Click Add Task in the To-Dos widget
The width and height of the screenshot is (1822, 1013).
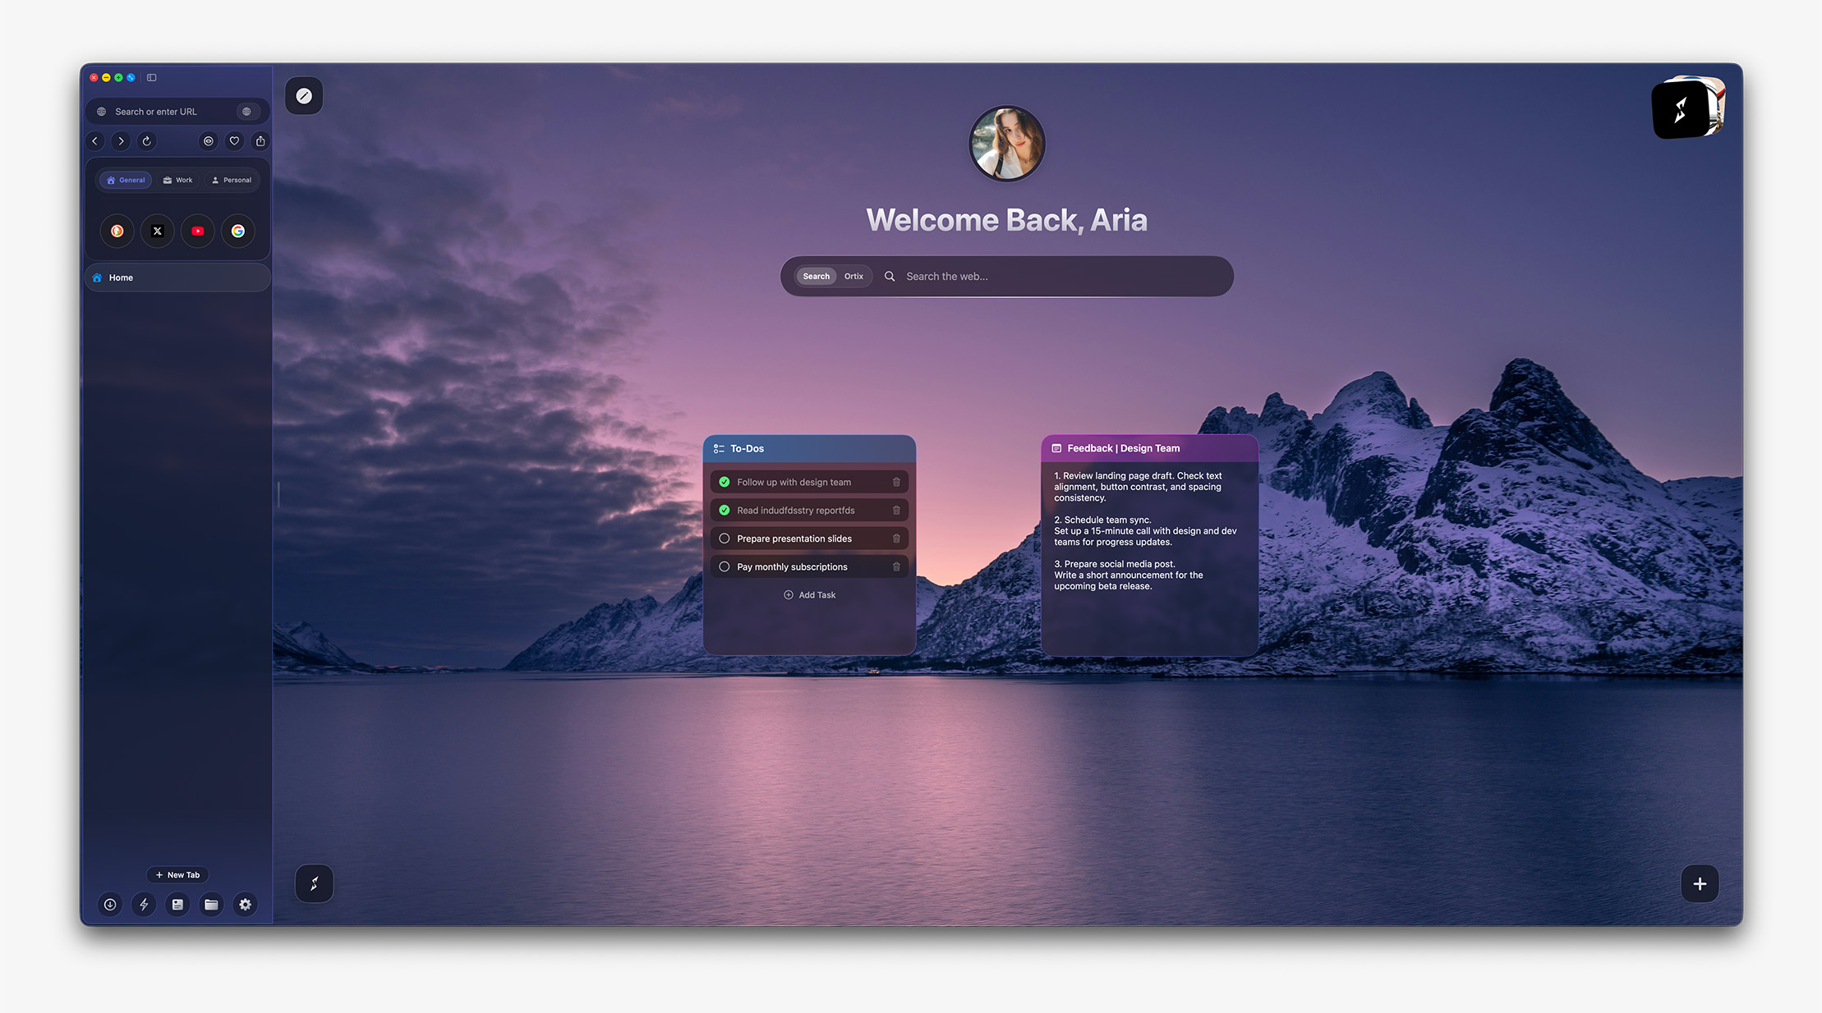point(809,594)
